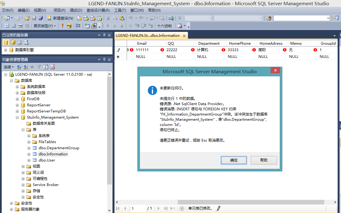Click the Object Explorer vertical scrollbar thumb
This screenshot has width=341, height=213.
[109, 131]
